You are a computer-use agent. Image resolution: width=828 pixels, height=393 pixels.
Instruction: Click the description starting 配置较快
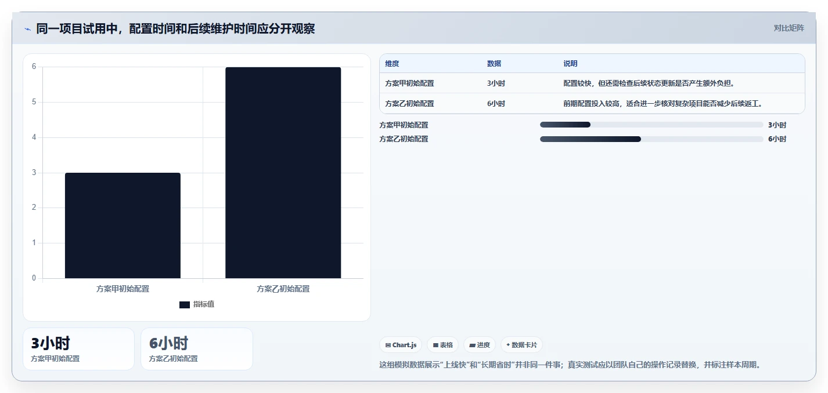(x=649, y=83)
